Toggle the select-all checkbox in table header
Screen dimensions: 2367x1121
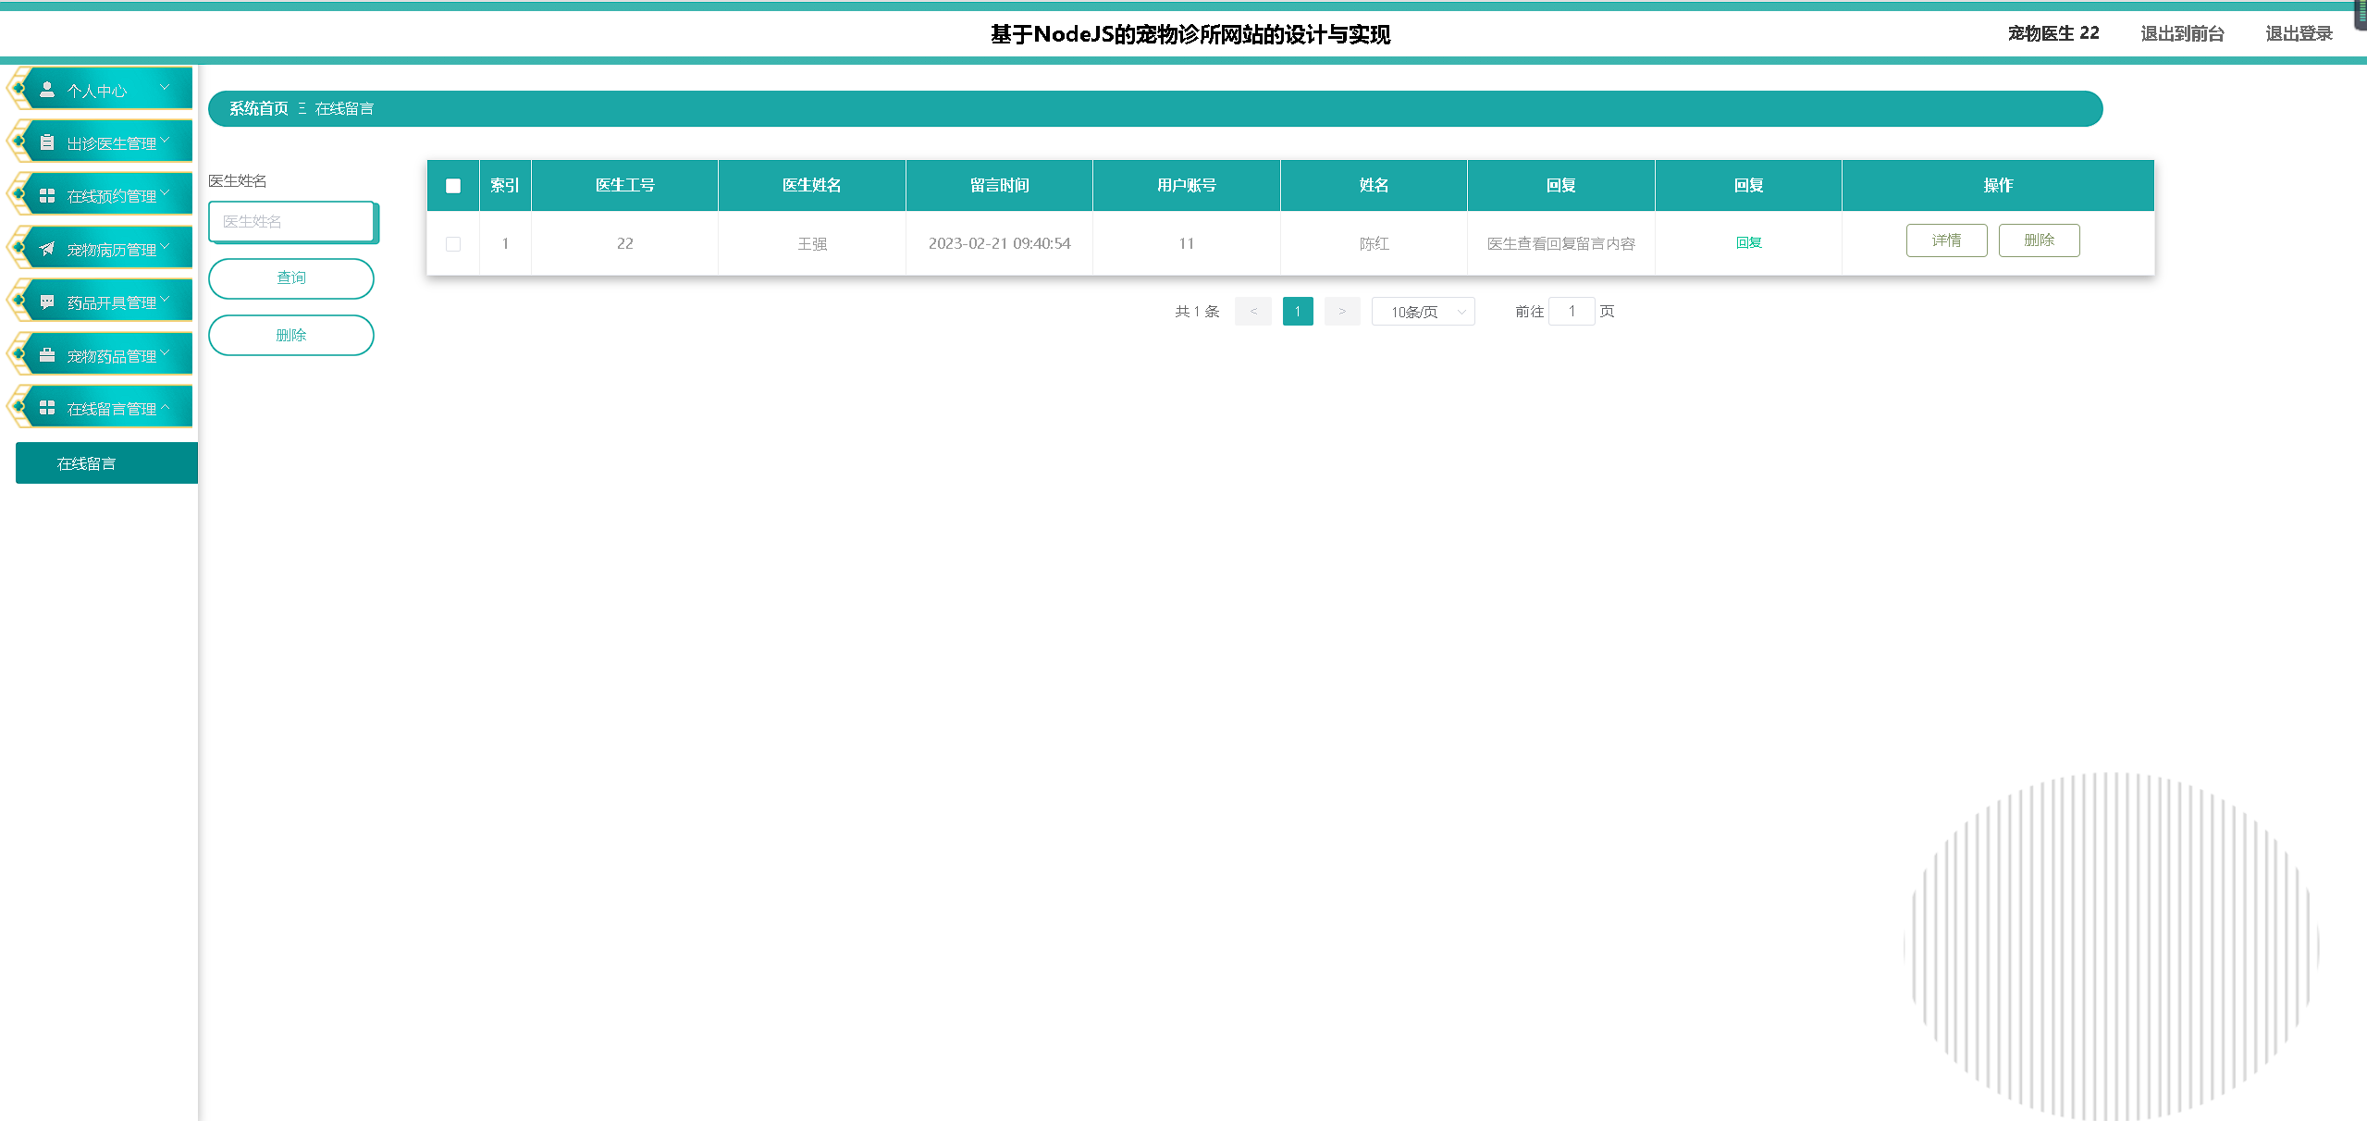453,186
